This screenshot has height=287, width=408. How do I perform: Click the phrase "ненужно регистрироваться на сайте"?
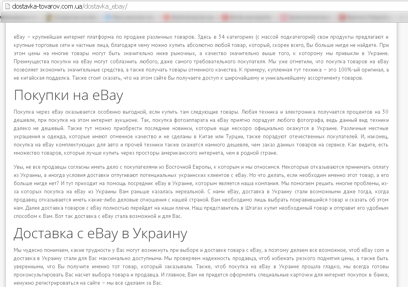(x=56, y=283)
